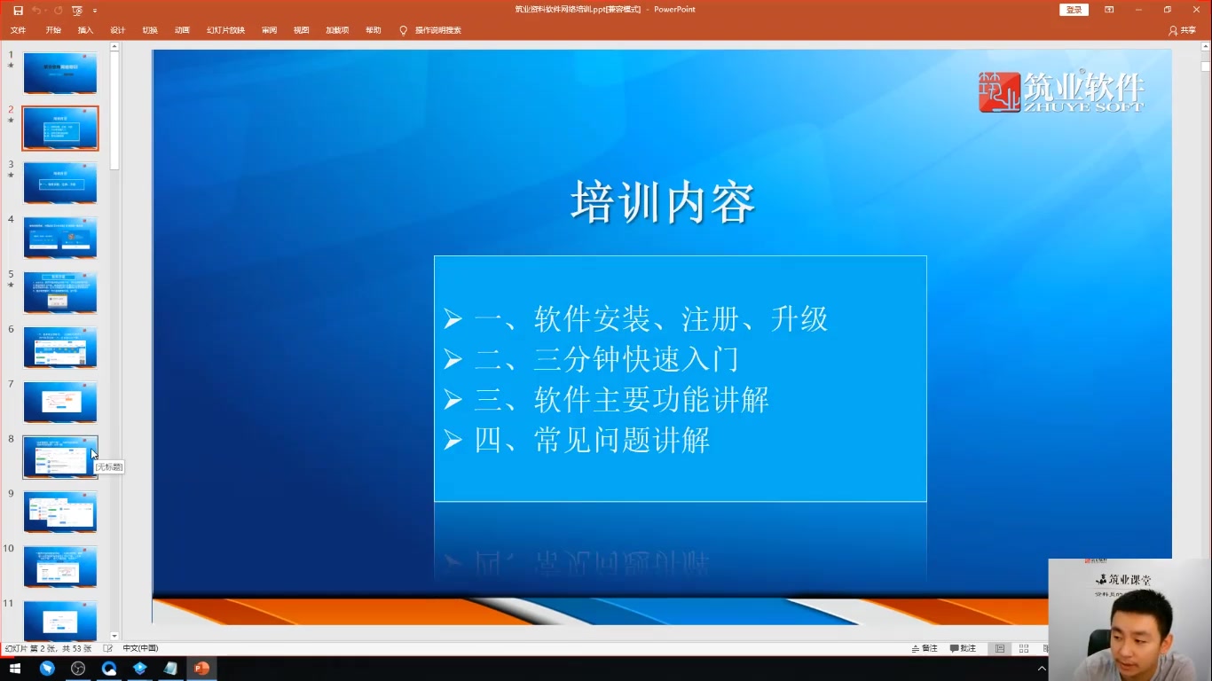Switch to the 插入 (Insert) ribbon tab
The image size is (1212, 681).
point(85,30)
